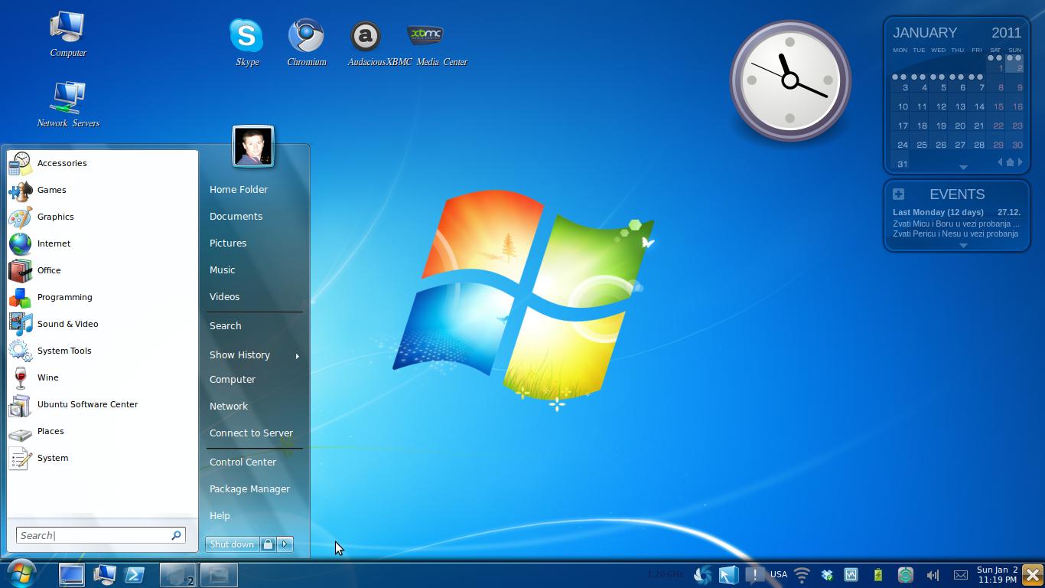Select the Computer desktop icon
1045x588 pixels.
(x=67, y=34)
